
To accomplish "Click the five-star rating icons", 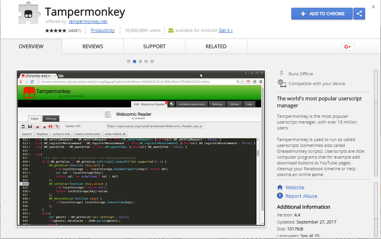I will 55,30.
